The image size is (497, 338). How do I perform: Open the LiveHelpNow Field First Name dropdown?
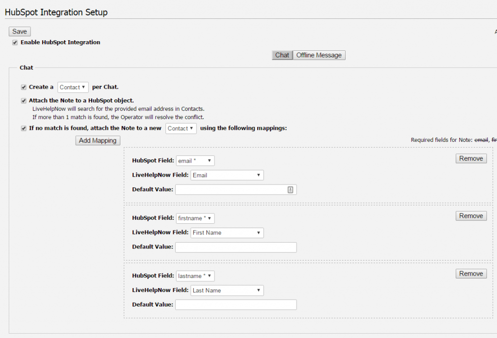pos(227,233)
